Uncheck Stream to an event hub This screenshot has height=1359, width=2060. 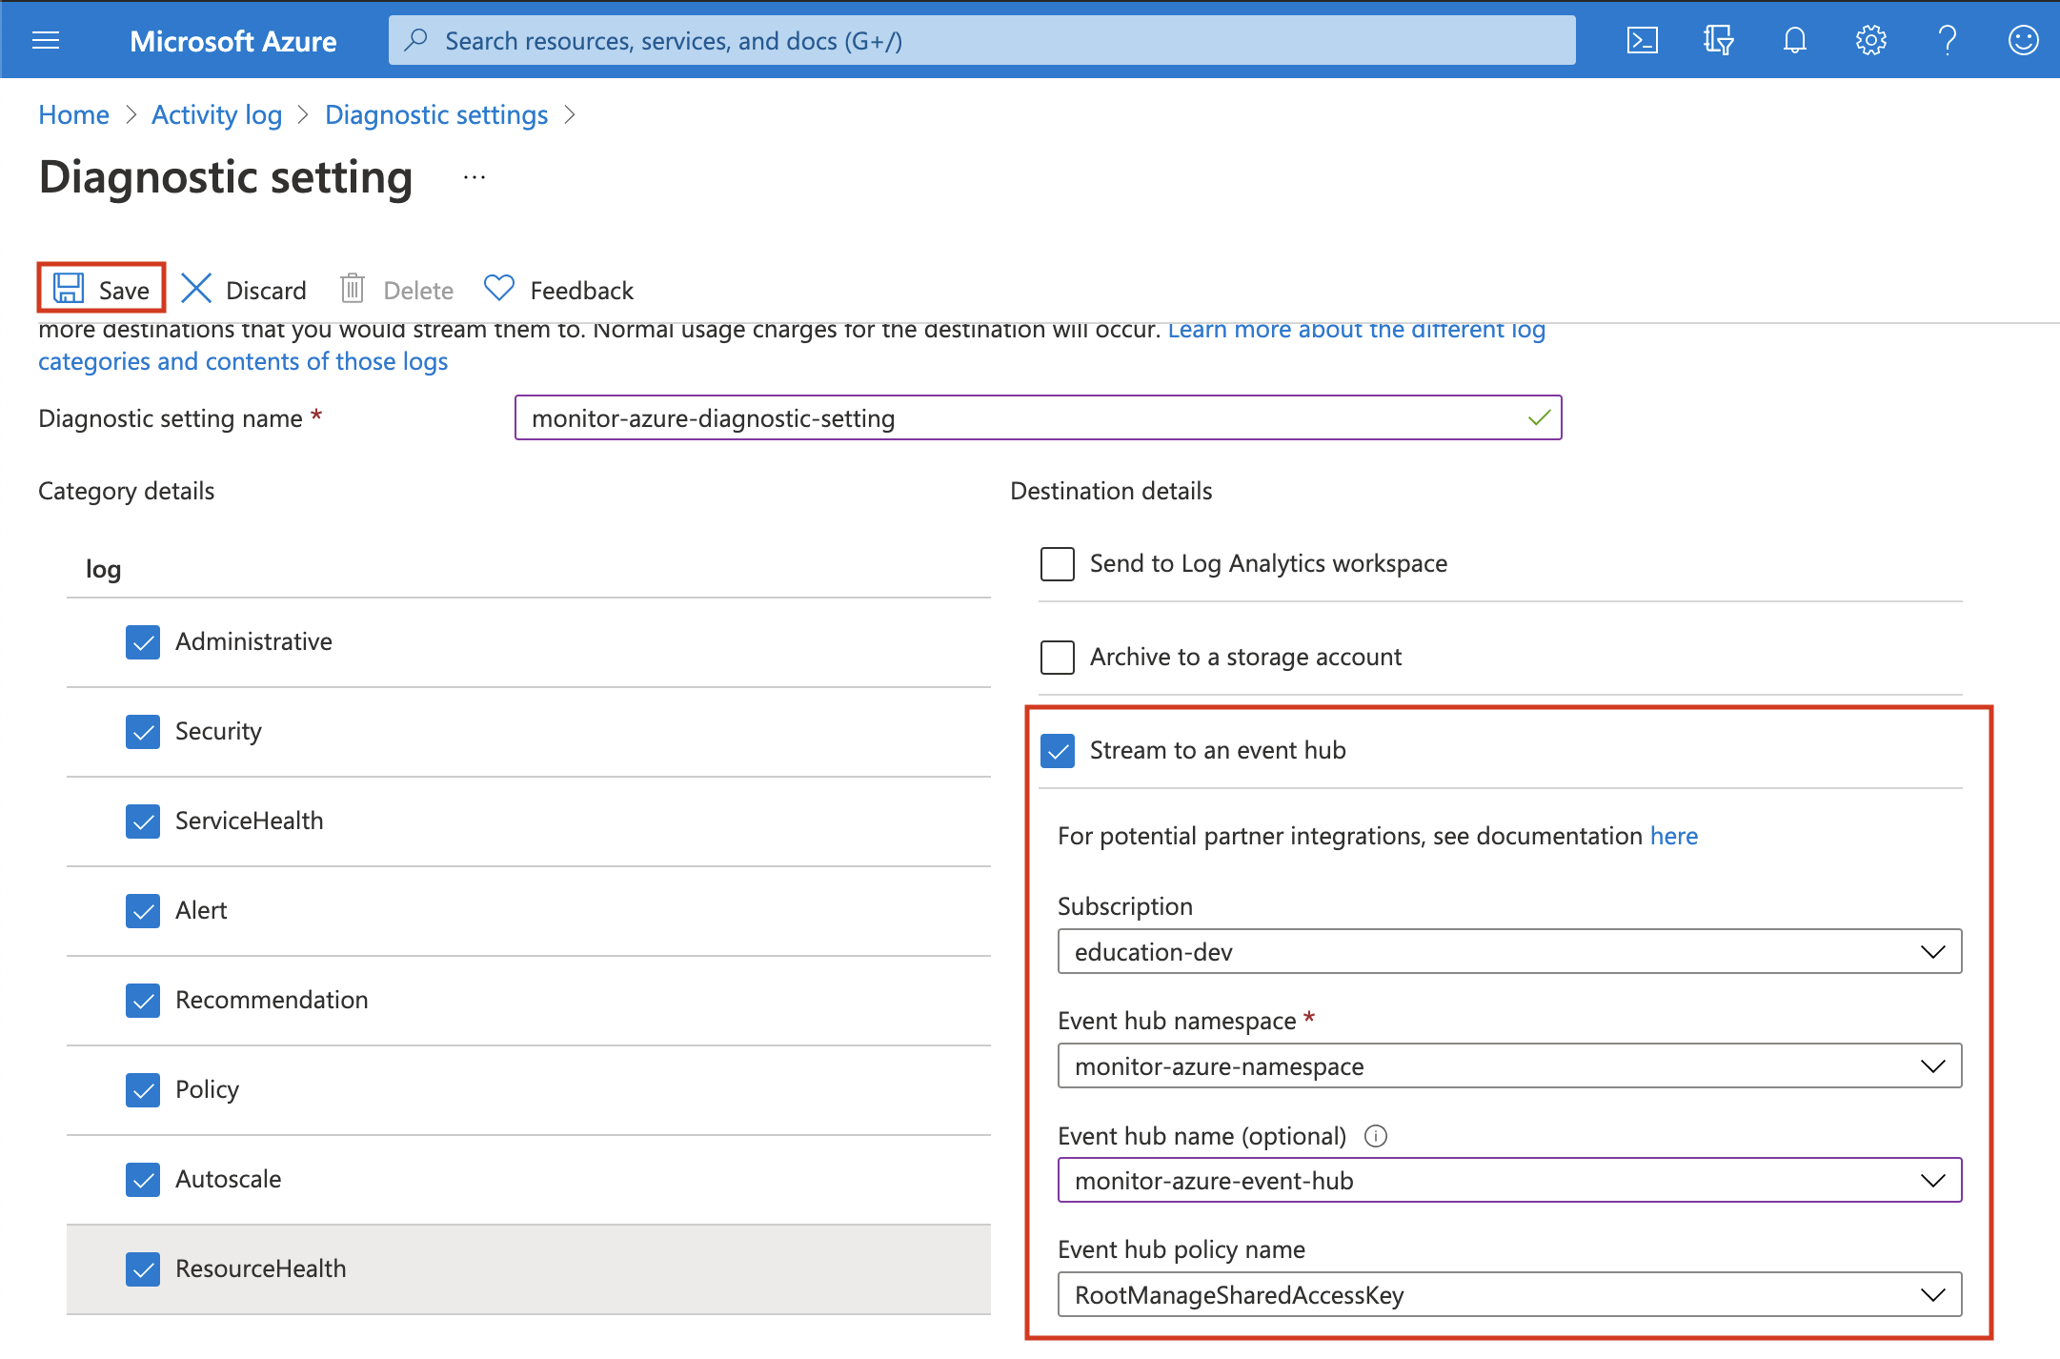(x=1058, y=751)
